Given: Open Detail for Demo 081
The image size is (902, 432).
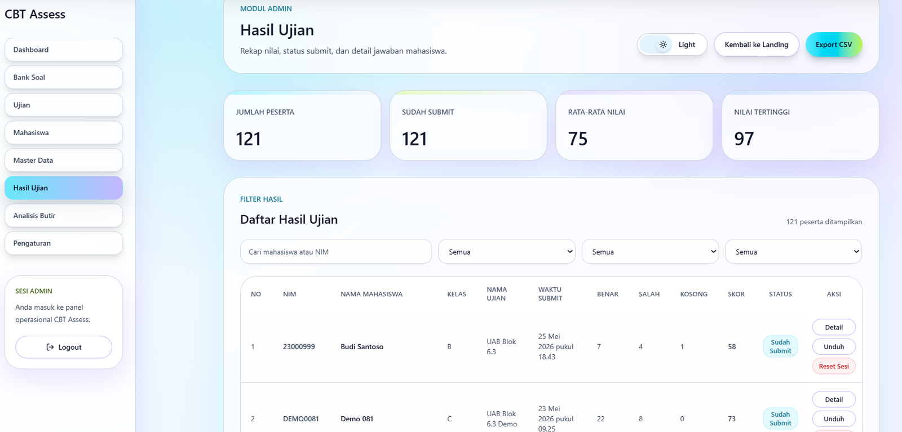Looking at the screenshot, I should click(x=834, y=399).
